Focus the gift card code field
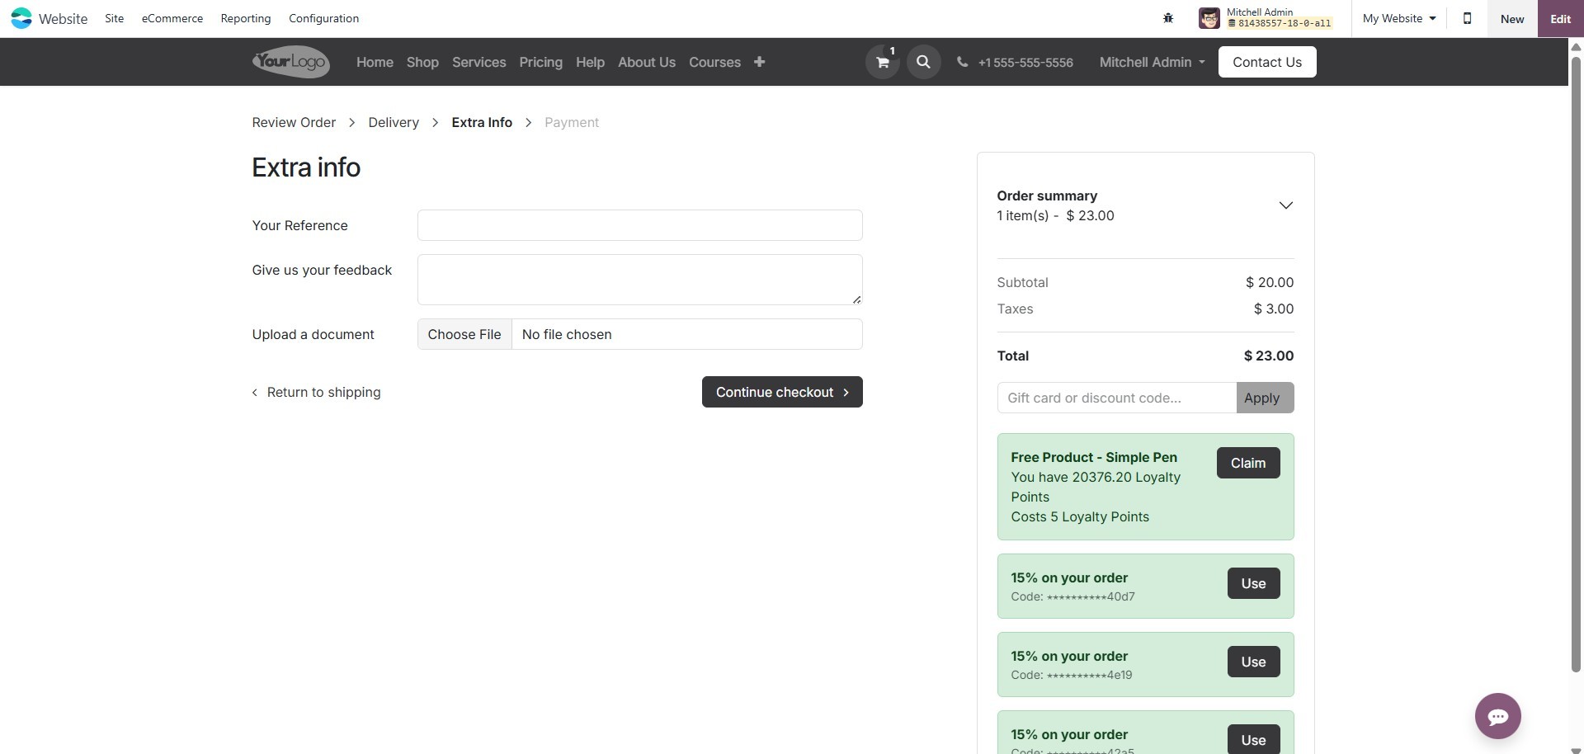The height and width of the screenshot is (754, 1584). 1116,398
